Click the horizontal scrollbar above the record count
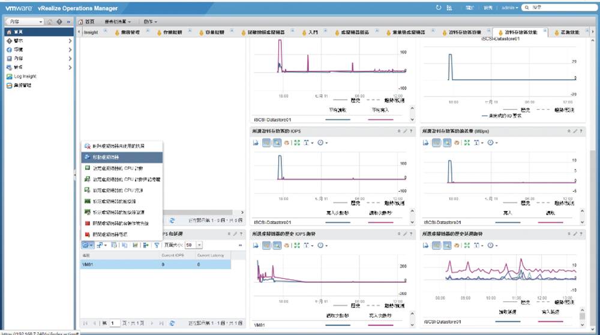The width and height of the screenshot is (600, 335). (197, 212)
